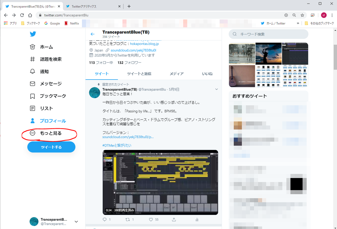
Task: Open メッセージ in sidebar
Action: 46,84
